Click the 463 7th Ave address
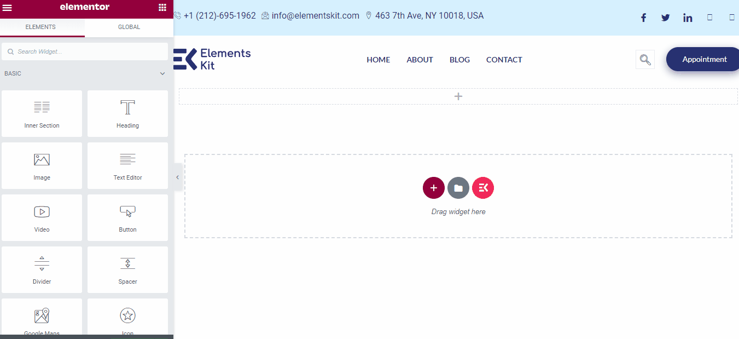 coord(429,15)
